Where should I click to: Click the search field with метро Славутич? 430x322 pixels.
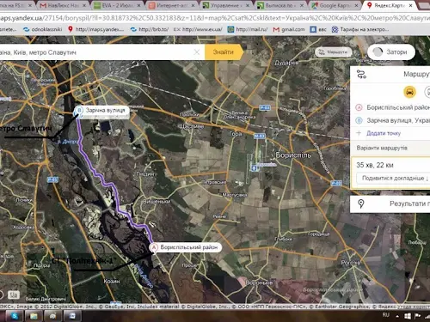(96, 52)
